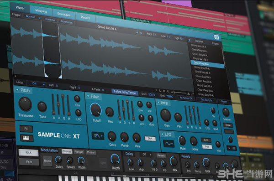The image size is (274, 181).
Task: Open the LFO waveform shape dropdown
Action: [169, 144]
